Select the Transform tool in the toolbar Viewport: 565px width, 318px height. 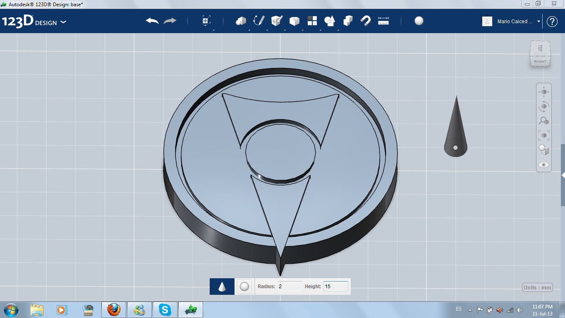click(206, 21)
